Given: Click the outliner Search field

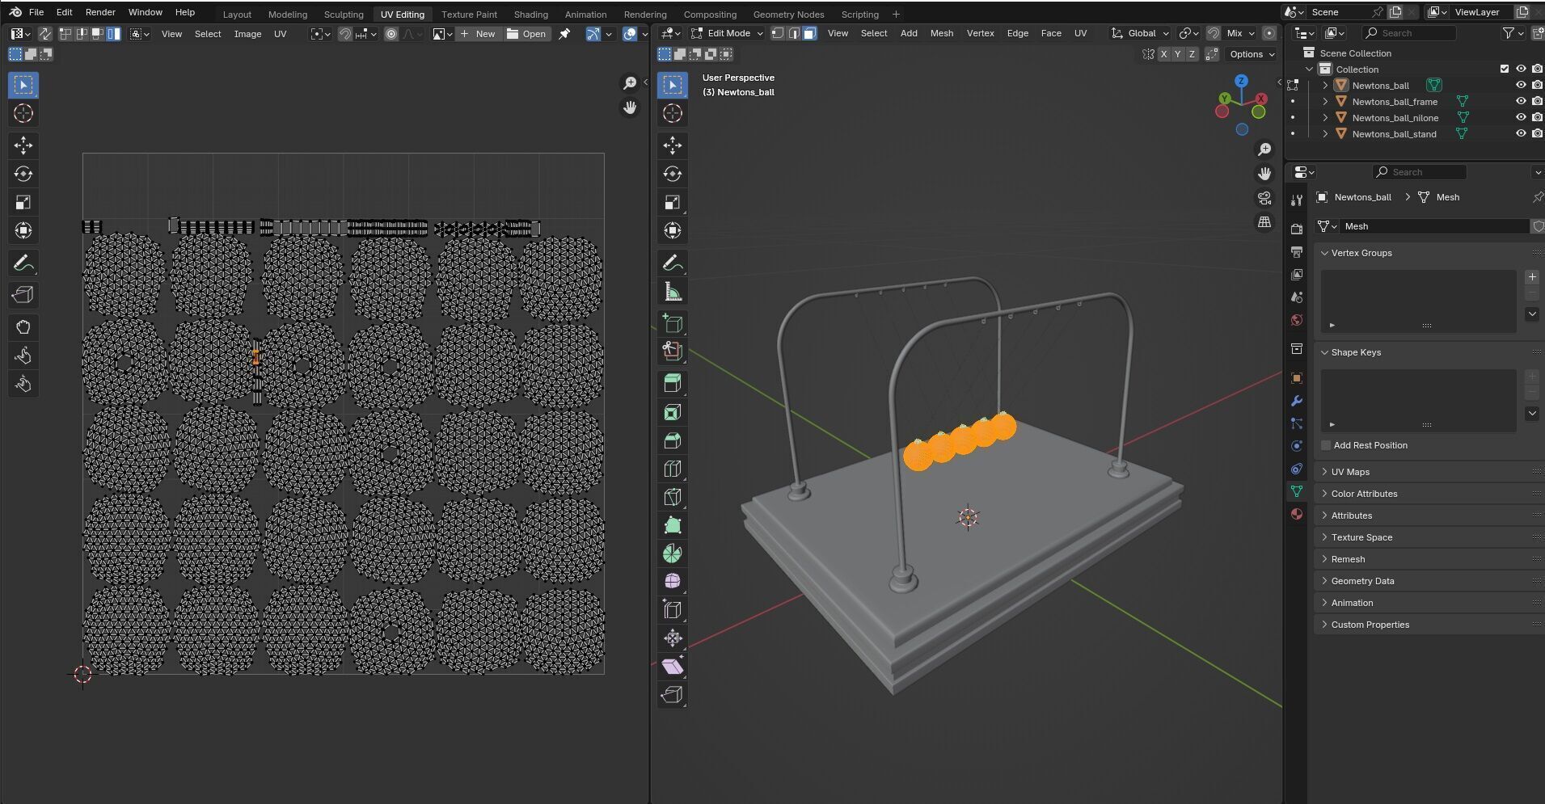Looking at the screenshot, I should (x=1408, y=33).
